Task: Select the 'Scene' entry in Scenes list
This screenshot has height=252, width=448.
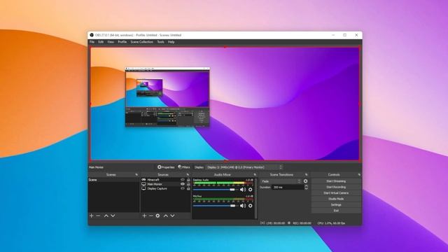Action: [113, 180]
